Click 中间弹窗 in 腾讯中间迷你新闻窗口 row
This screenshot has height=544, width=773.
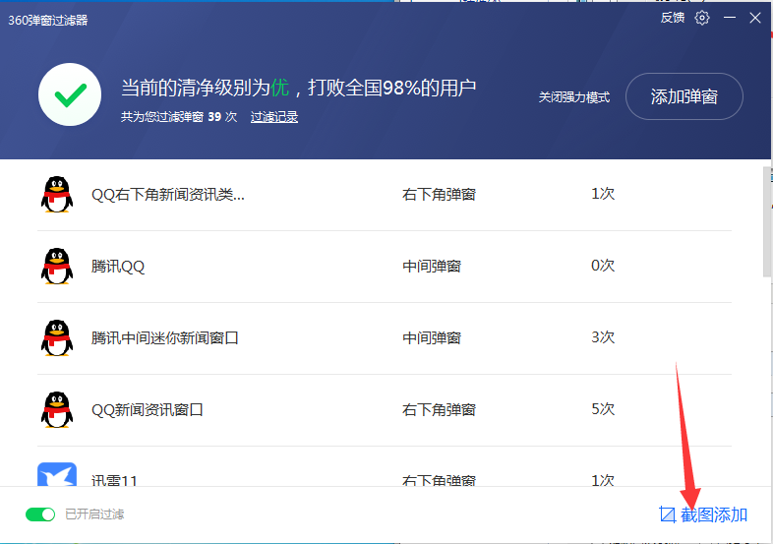[432, 338]
